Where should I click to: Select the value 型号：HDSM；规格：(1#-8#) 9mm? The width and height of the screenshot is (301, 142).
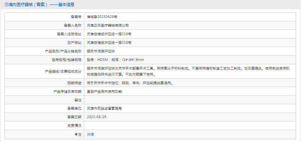[x=115, y=60]
